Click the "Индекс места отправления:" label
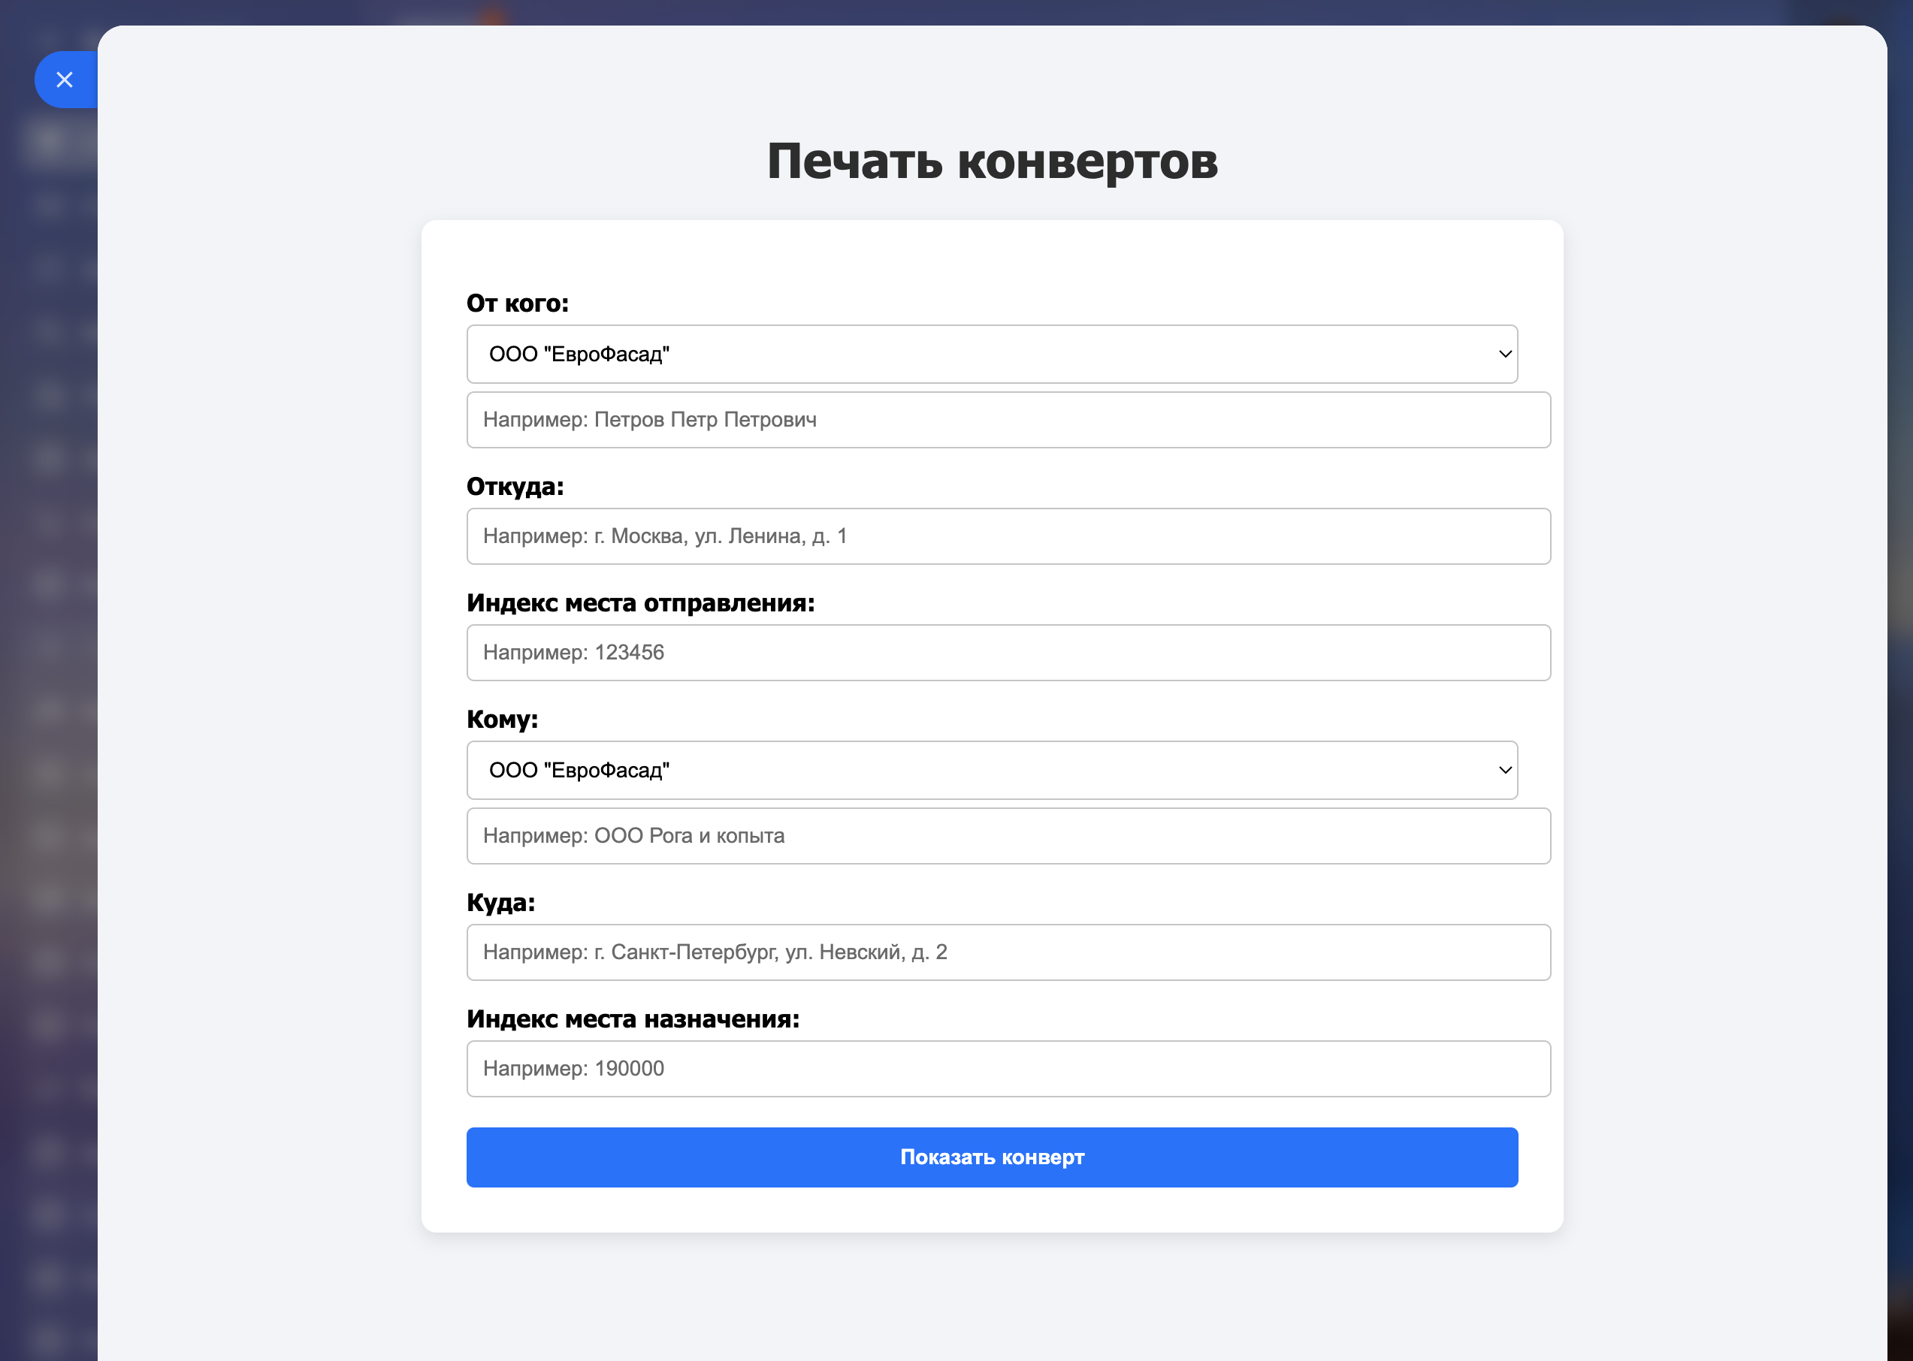 pos(640,603)
